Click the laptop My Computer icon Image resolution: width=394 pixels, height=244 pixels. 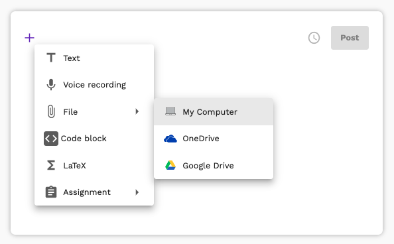click(x=170, y=111)
